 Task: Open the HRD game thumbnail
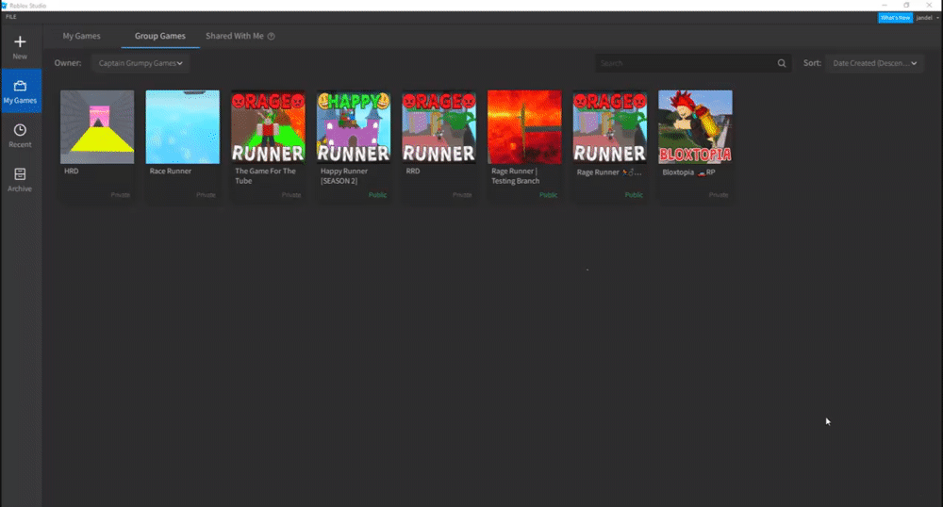pyautogui.click(x=97, y=126)
